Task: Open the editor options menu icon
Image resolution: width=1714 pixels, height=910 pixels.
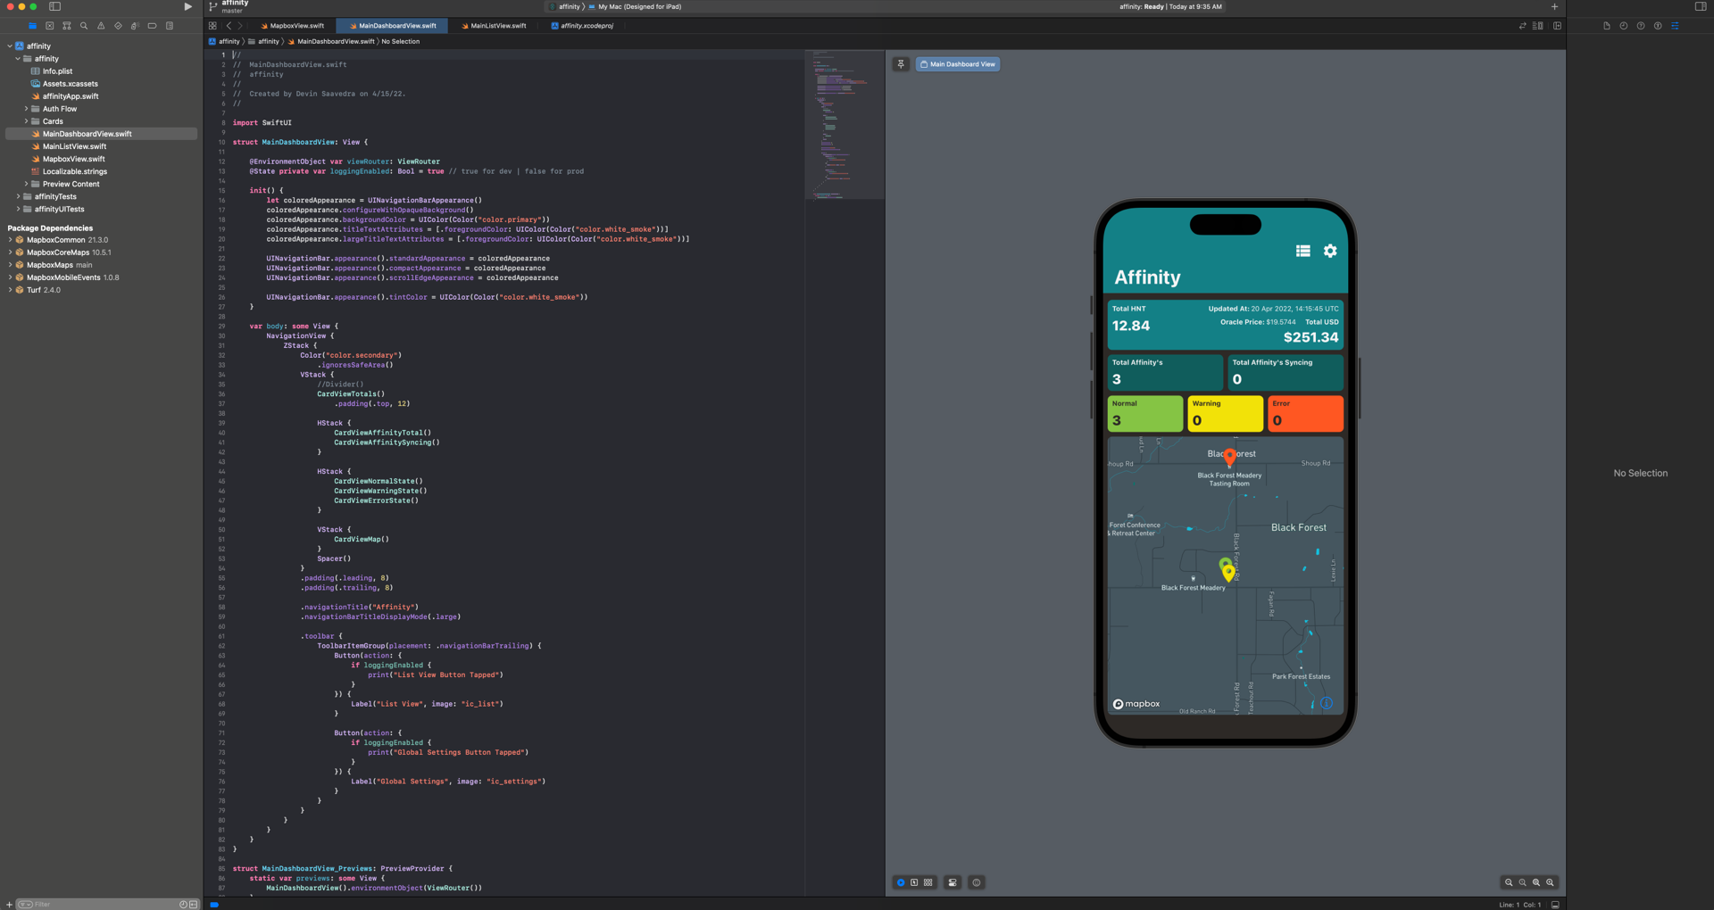Action: 1537,26
